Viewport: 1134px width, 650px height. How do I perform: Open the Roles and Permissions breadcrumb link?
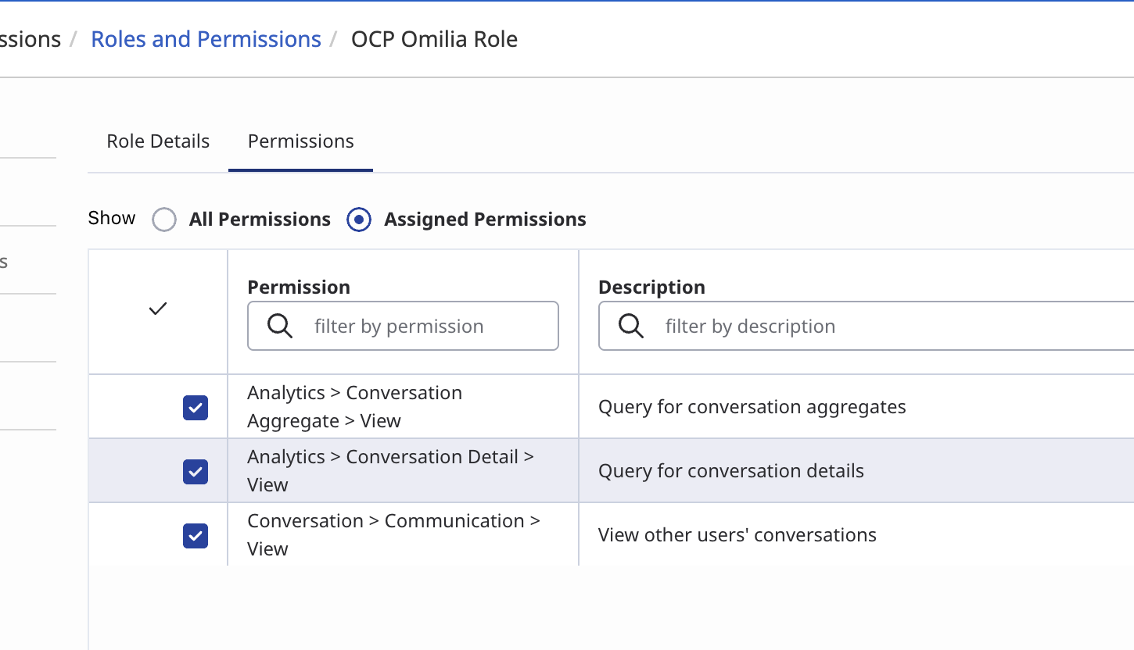tap(206, 39)
